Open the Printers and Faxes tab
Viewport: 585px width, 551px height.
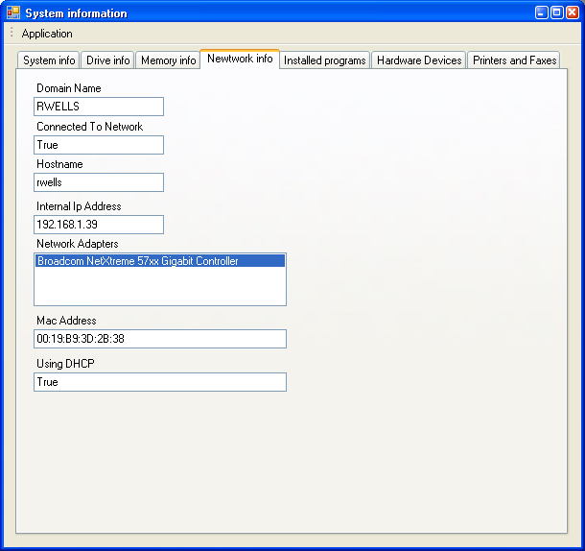pos(514,60)
